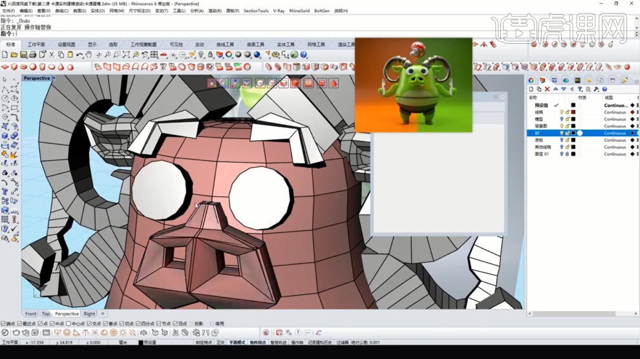Open the V-Ray menu
This screenshot has height=359, width=640.
(279, 11)
